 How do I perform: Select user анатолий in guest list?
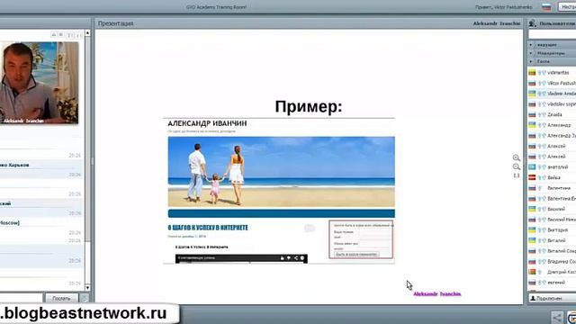coord(558,167)
